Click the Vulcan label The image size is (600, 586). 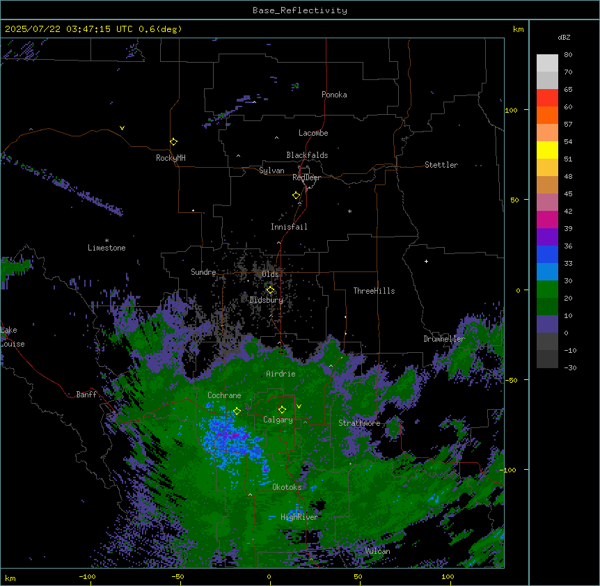[x=378, y=551]
